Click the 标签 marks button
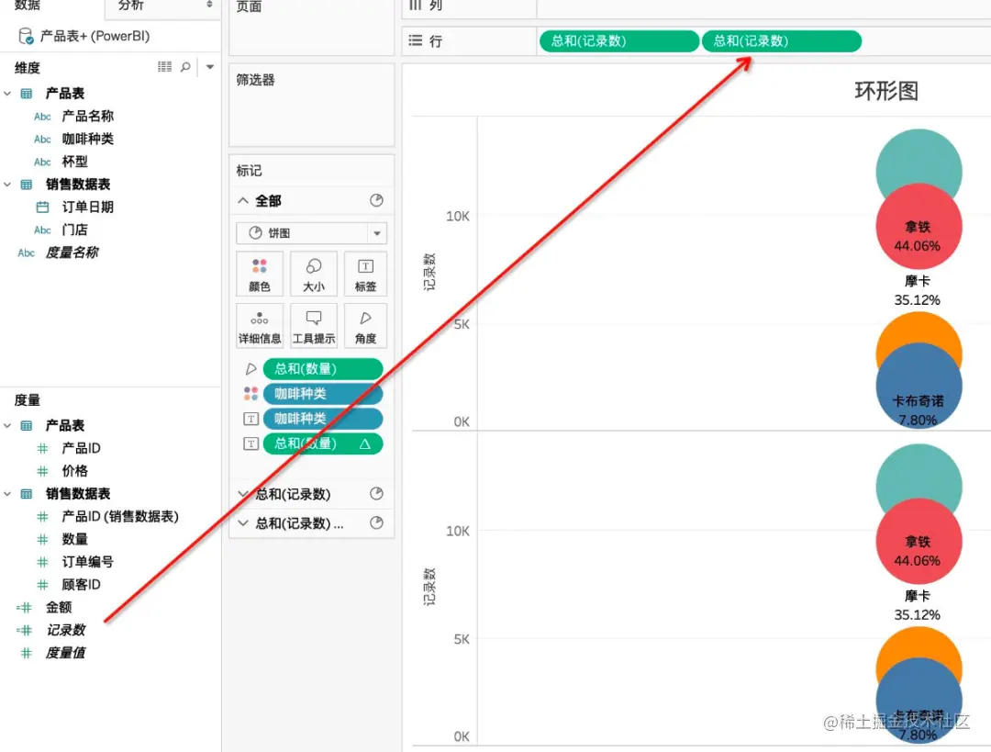This screenshot has height=752, width=991. 365,274
